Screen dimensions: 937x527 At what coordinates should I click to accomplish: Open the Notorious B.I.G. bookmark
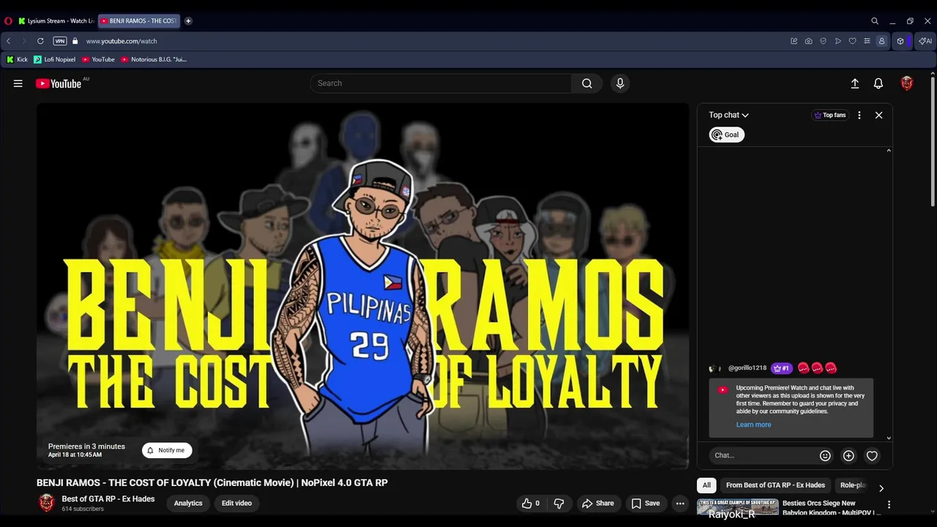pyautogui.click(x=154, y=59)
